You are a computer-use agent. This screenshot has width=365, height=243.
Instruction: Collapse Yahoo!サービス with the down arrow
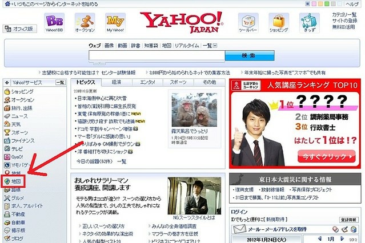[7, 83]
